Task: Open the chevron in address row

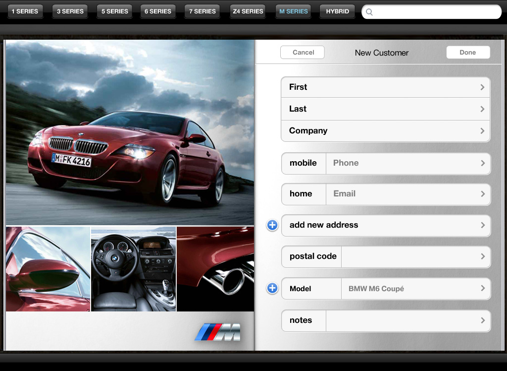Action: pyautogui.click(x=483, y=225)
